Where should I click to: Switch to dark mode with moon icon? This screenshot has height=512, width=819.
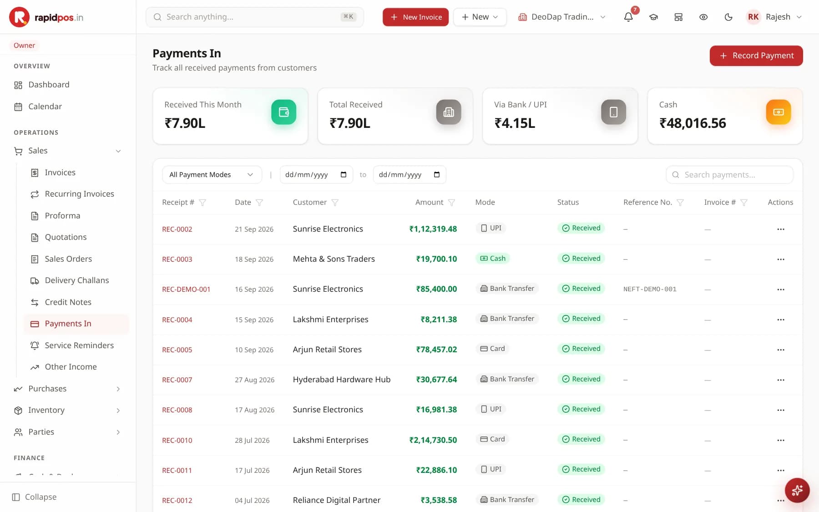(728, 17)
